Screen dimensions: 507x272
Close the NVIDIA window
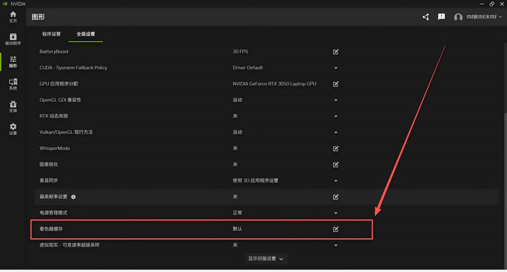[502, 4]
